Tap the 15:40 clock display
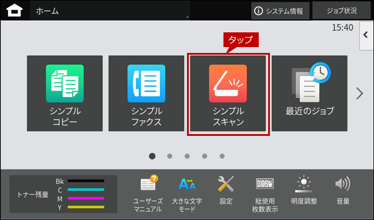The image size is (374, 220). (342, 28)
